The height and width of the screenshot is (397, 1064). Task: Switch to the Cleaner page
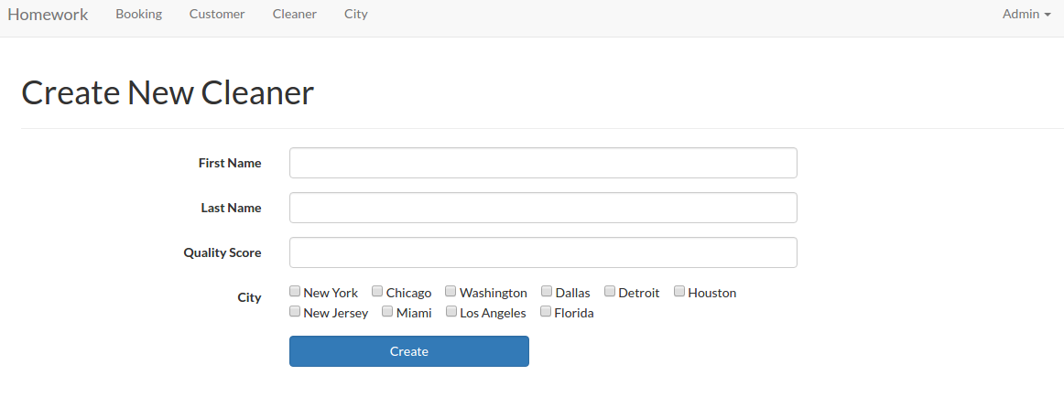coord(295,14)
